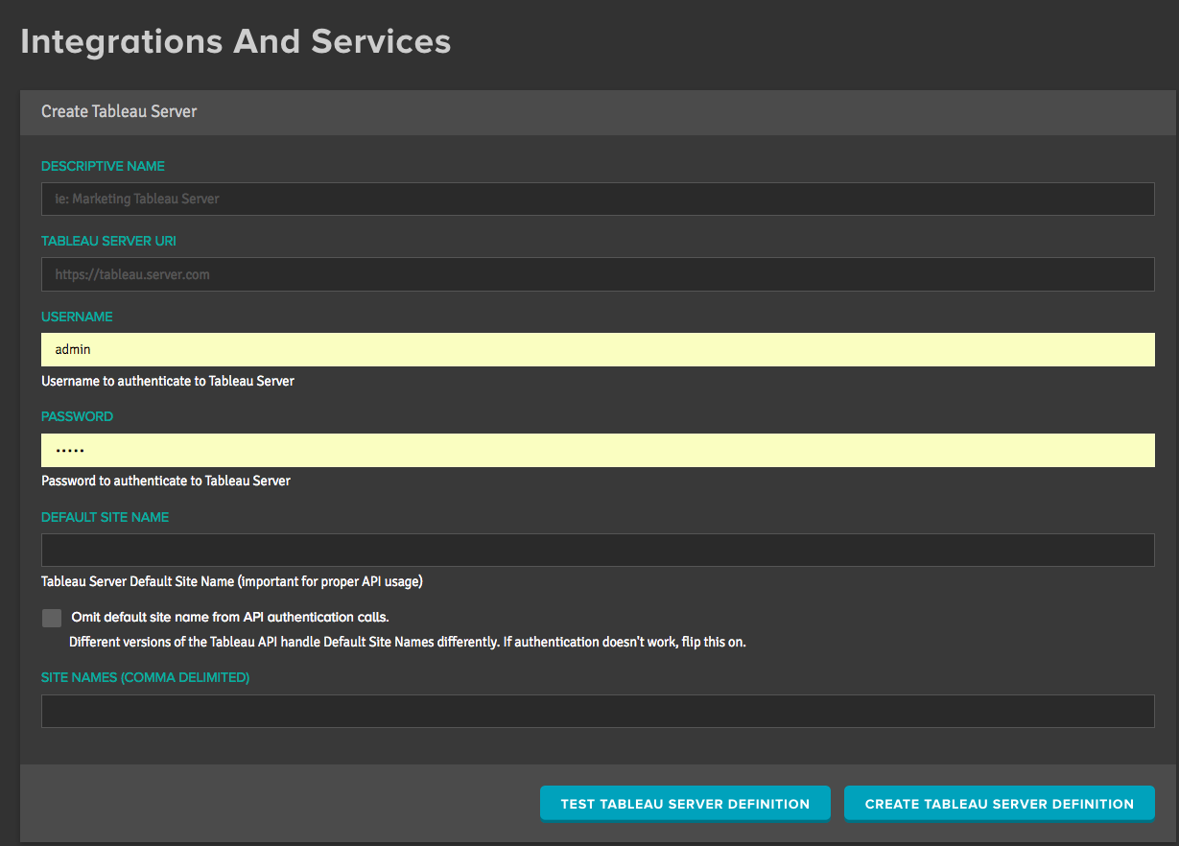The image size is (1179, 846).
Task: Click 'Omit default site name from API' label
Action: [230, 617]
